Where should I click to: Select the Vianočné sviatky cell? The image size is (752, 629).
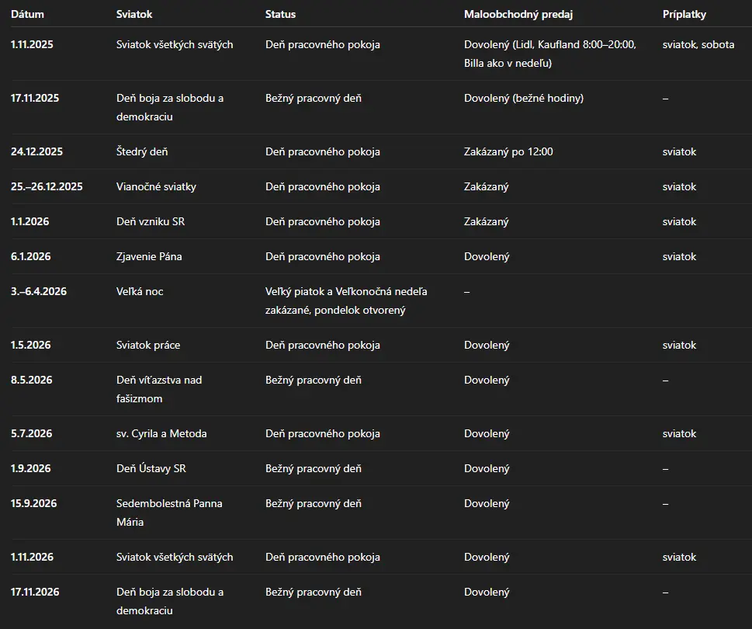click(x=156, y=186)
